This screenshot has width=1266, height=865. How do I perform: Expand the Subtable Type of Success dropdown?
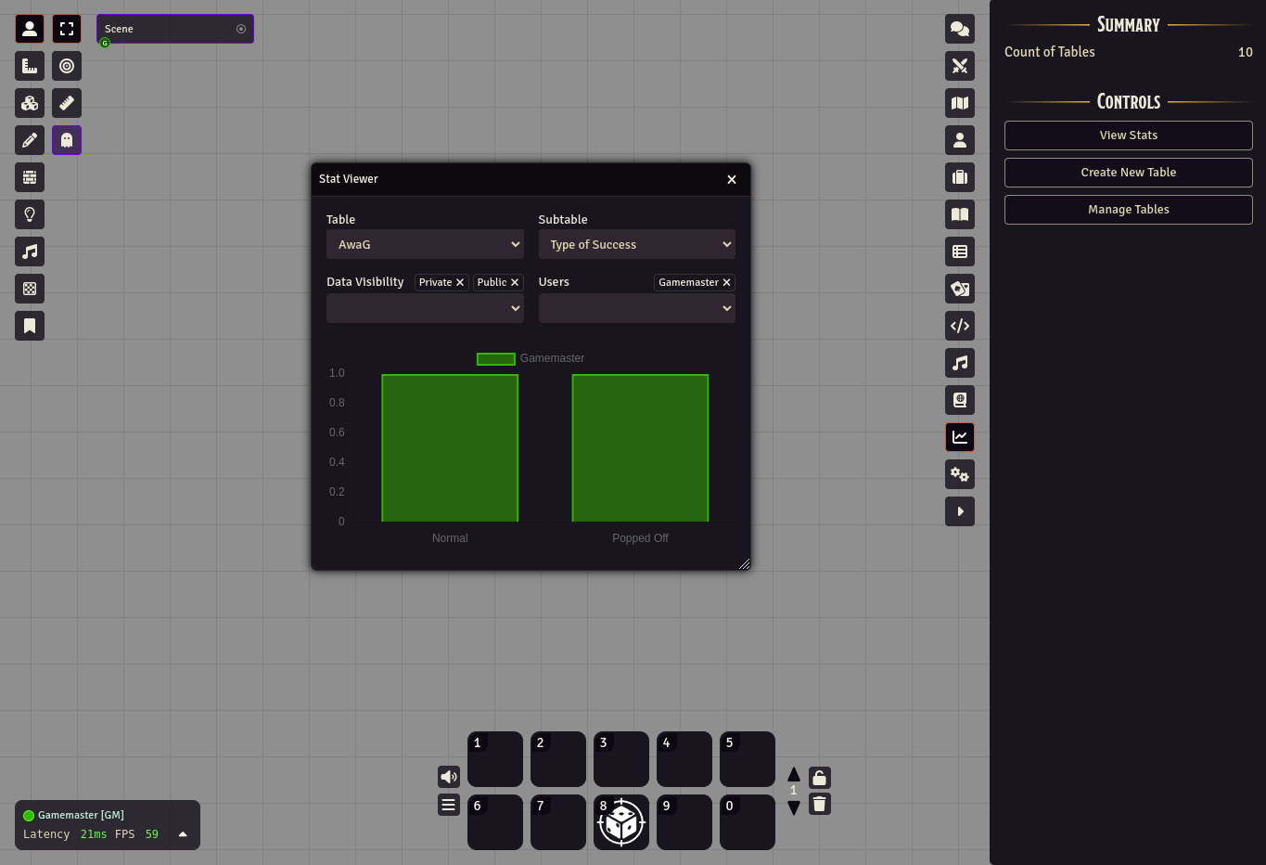coord(636,244)
